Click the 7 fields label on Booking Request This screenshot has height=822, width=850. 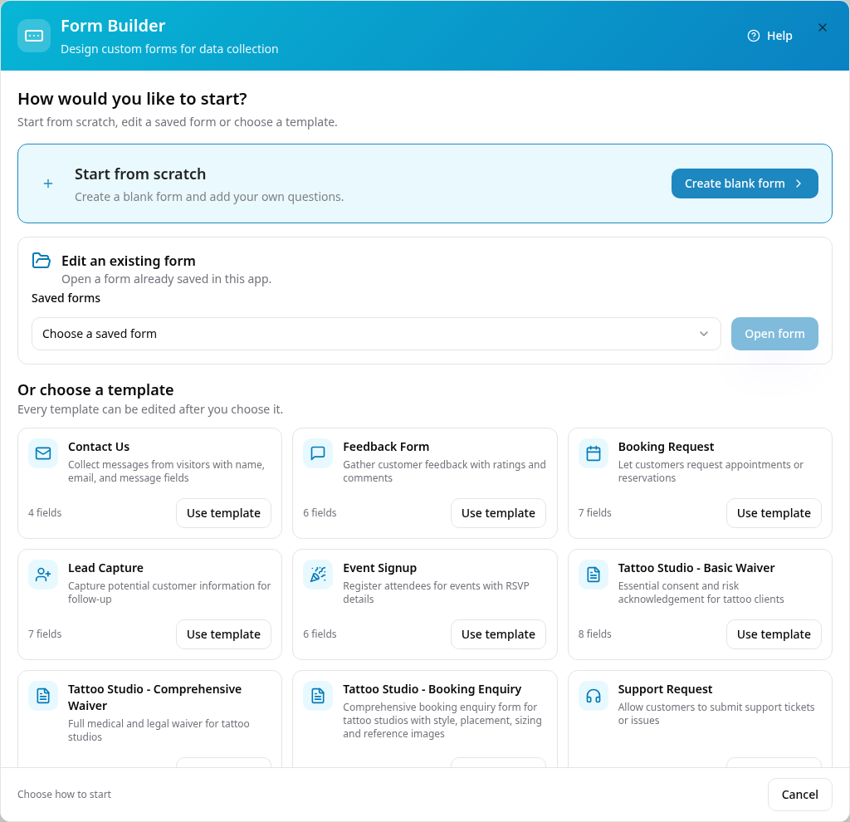tap(594, 513)
